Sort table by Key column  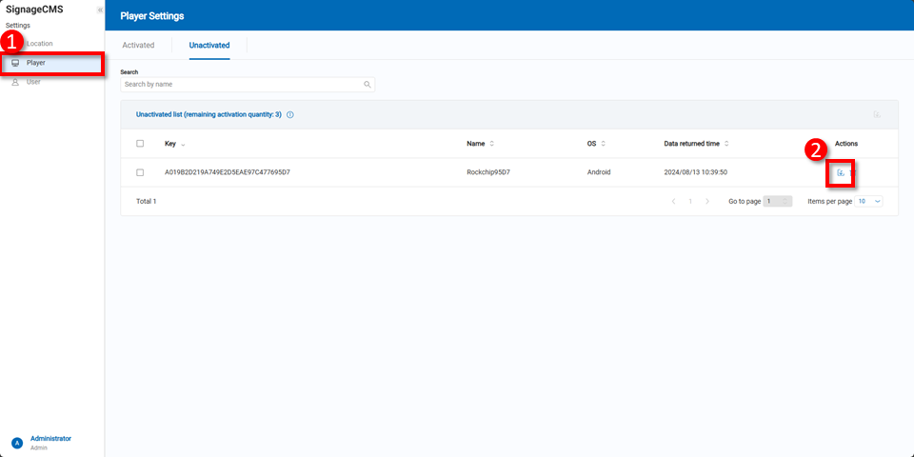(x=175, y=144)
